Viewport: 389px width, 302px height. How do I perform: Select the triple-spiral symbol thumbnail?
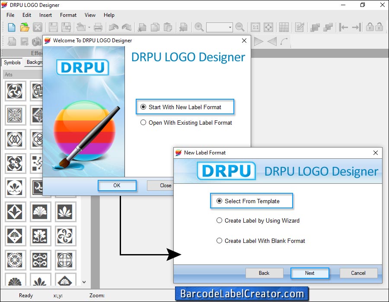coord(15,91)
